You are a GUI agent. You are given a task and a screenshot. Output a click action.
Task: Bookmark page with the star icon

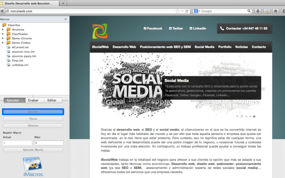pos(177,11)
